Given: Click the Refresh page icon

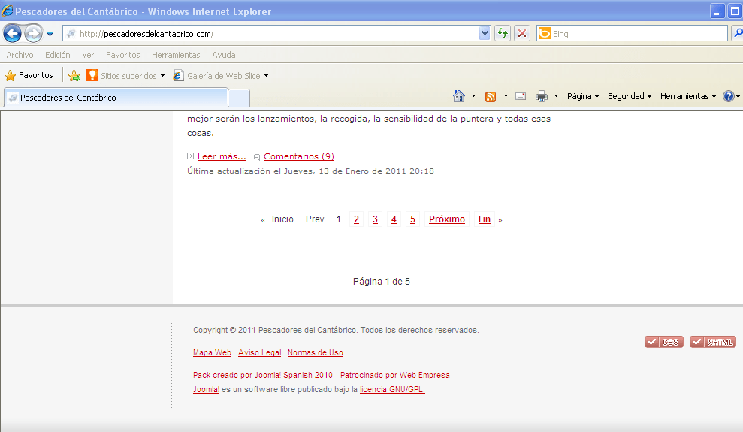Looking at the screenshot, I should 503,34.
